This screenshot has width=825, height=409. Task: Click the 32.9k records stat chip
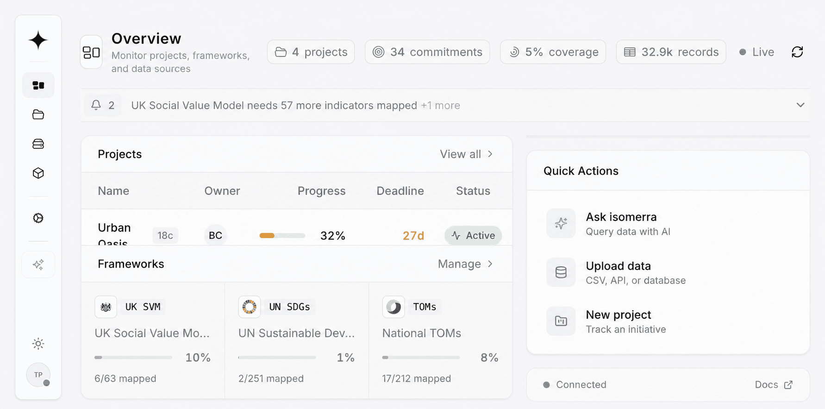671,52
